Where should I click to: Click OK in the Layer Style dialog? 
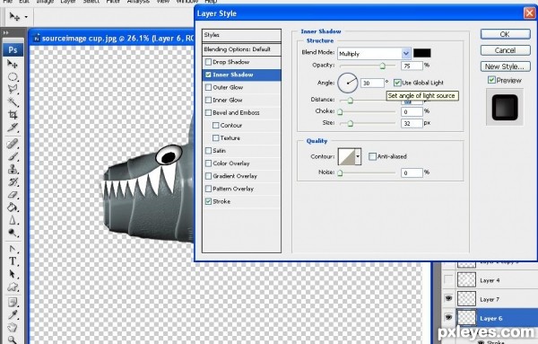click(x=505, y=34)
